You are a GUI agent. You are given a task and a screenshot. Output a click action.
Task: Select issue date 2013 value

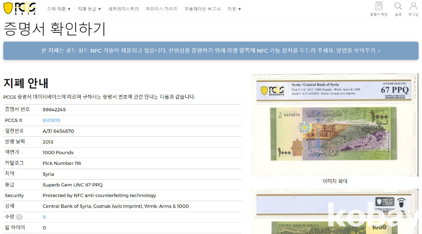(48, 142)
